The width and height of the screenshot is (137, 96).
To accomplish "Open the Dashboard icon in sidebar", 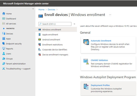I will click(4, 19).
